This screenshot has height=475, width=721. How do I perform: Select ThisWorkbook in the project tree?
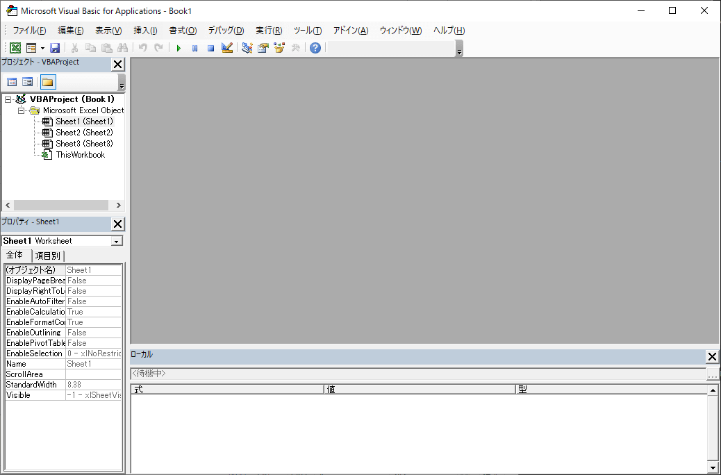pos(80,155)
